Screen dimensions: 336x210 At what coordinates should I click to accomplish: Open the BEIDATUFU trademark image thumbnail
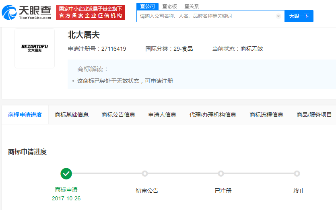coord(35,48)
